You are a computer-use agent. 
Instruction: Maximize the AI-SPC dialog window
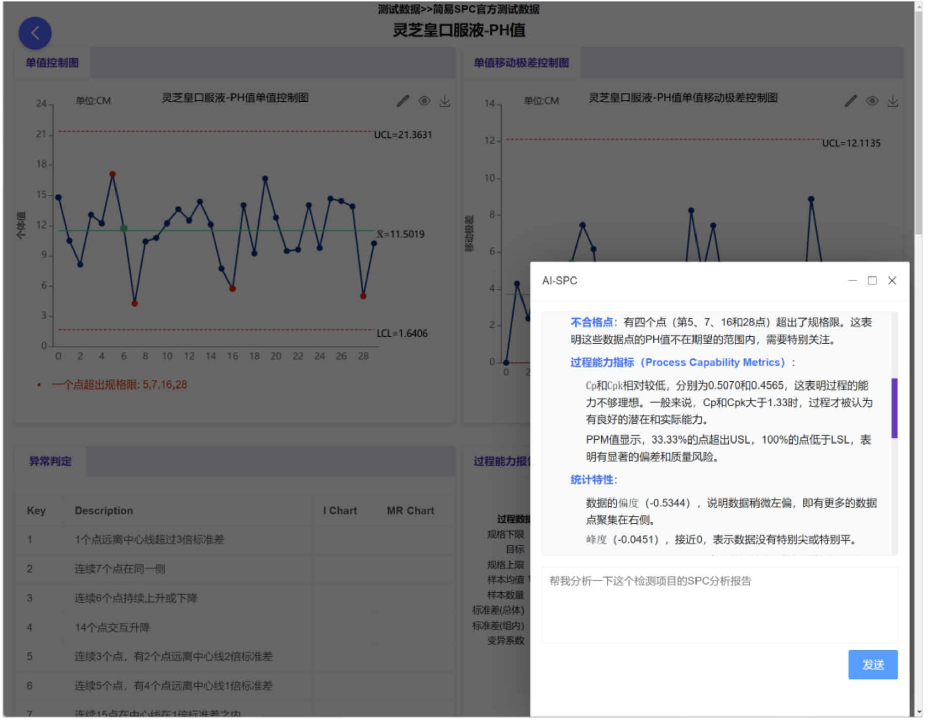click(872, 281)
